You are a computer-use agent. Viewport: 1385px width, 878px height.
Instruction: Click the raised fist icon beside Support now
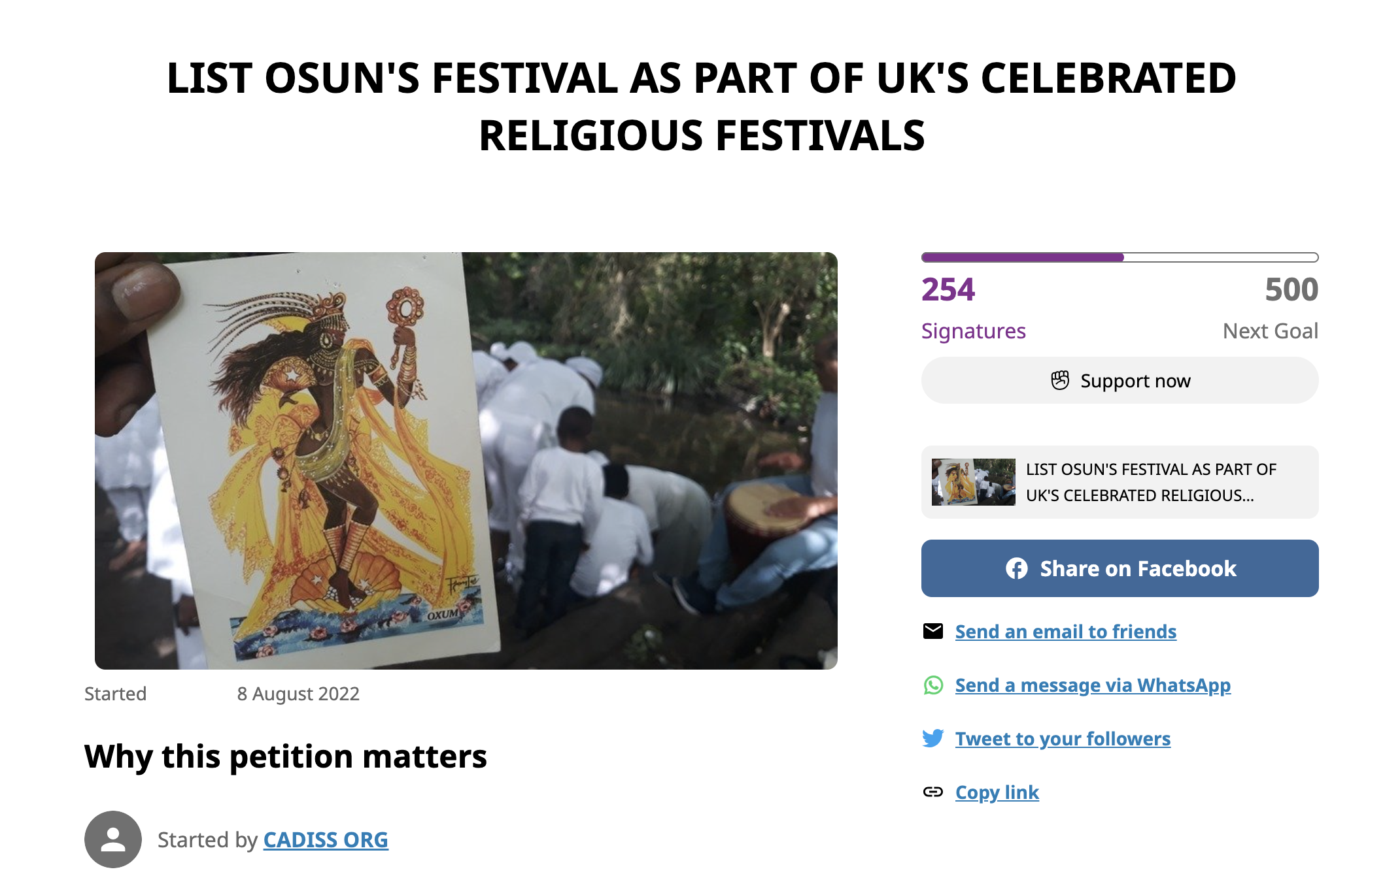[x=1059, y=380]
